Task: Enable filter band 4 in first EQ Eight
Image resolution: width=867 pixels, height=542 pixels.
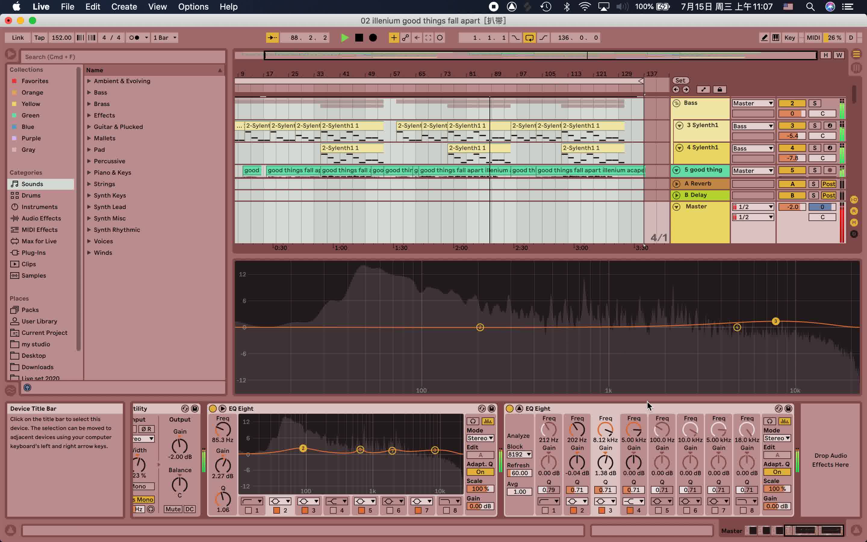Action: (x=333, y=510)
